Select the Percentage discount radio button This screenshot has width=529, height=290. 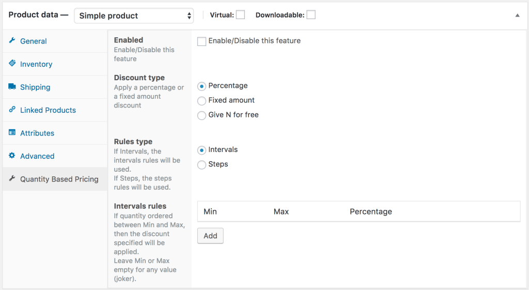202,86
